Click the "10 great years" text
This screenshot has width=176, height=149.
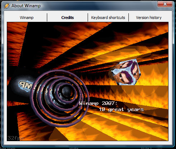121,110
